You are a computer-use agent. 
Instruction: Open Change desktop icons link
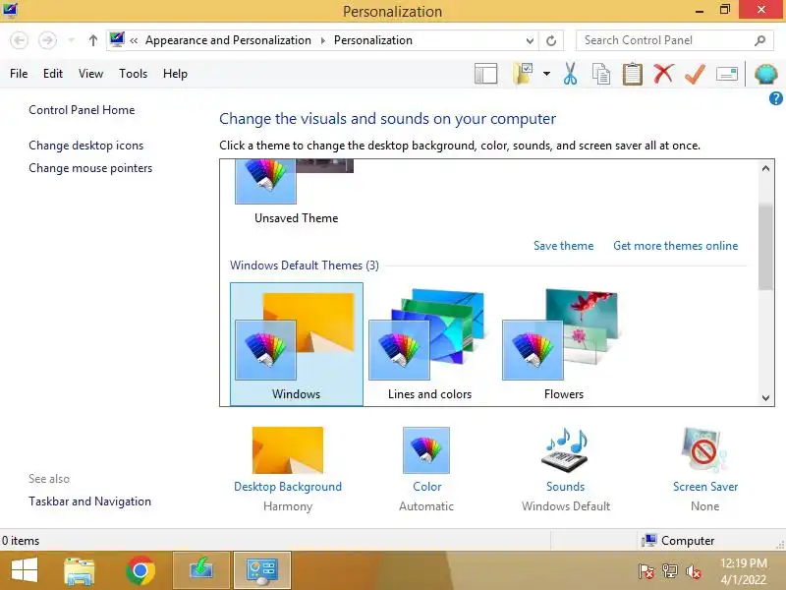(x=85, y=146)
